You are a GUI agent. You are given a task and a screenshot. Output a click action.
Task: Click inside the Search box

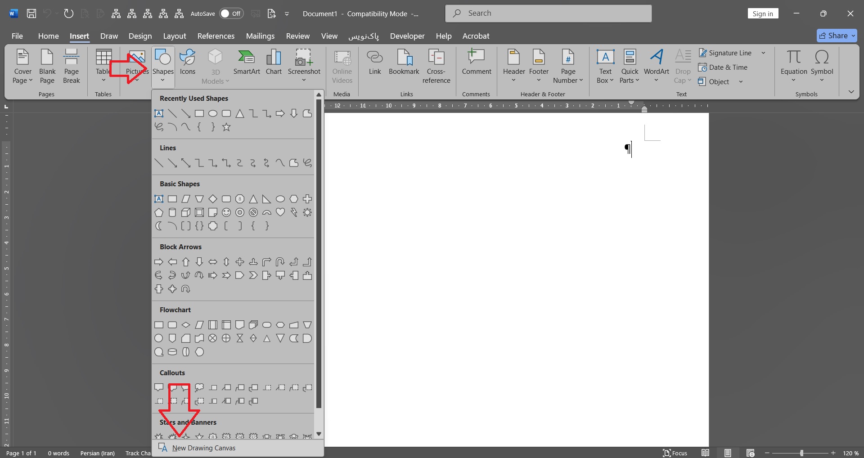point(548,13)
